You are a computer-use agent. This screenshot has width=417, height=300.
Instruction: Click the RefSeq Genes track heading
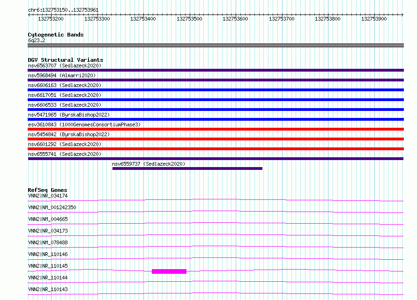tap(47, 190)
